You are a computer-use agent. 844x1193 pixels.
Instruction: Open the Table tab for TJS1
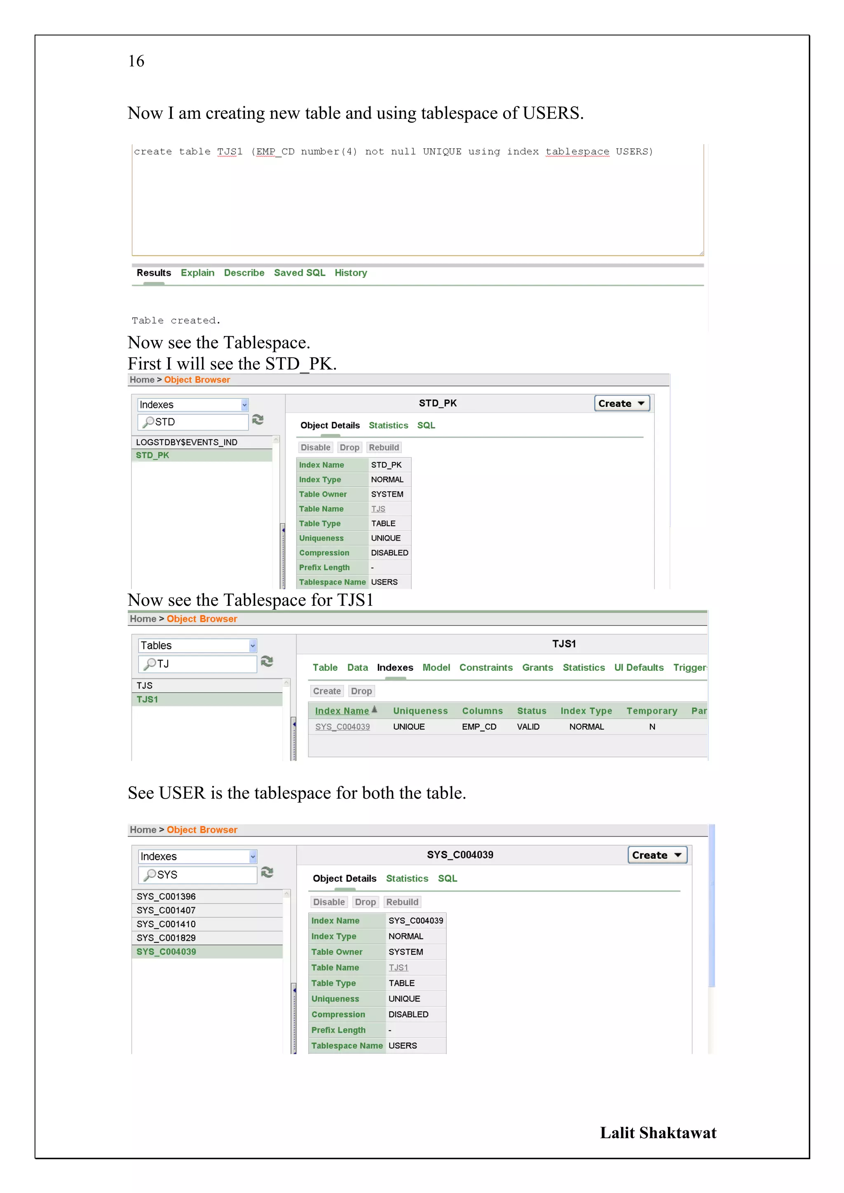pyautogui.click(x=325, y=667)
